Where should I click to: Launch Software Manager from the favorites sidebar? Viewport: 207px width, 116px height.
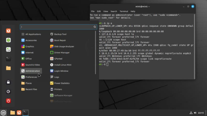pyautogui.click(x=9, y=40)
